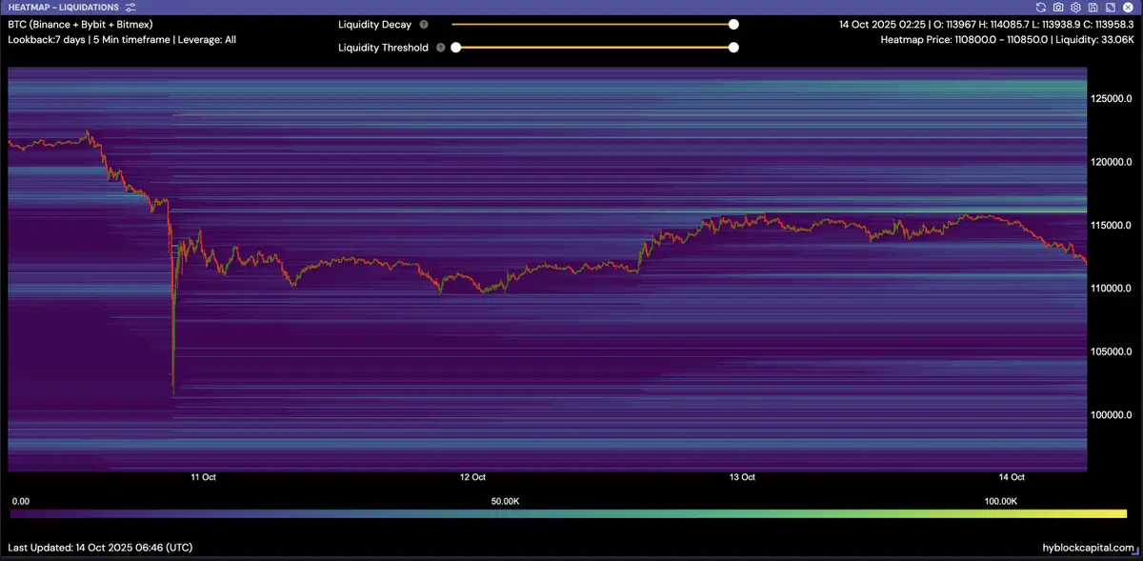
Task: Open heatmap settings via the gear icon
Action: (1075, 7)
